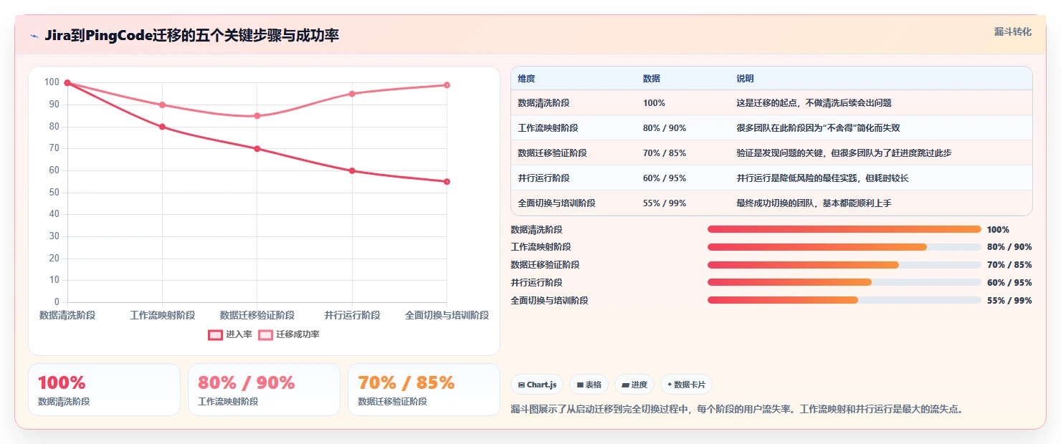
Task: Select the 数据 column header
Action: pyautogui.click(x=651, y=79)
